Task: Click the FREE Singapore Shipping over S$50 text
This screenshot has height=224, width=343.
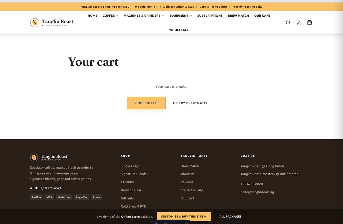Action: click(x=105, y=7)
